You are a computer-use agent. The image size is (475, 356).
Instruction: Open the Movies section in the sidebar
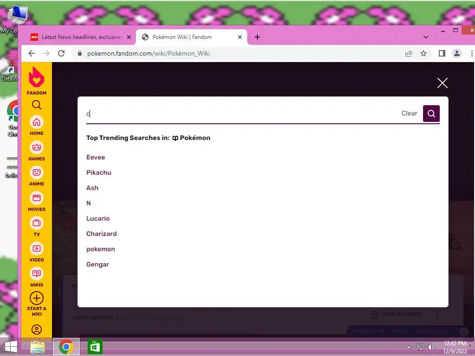[37, 202]
